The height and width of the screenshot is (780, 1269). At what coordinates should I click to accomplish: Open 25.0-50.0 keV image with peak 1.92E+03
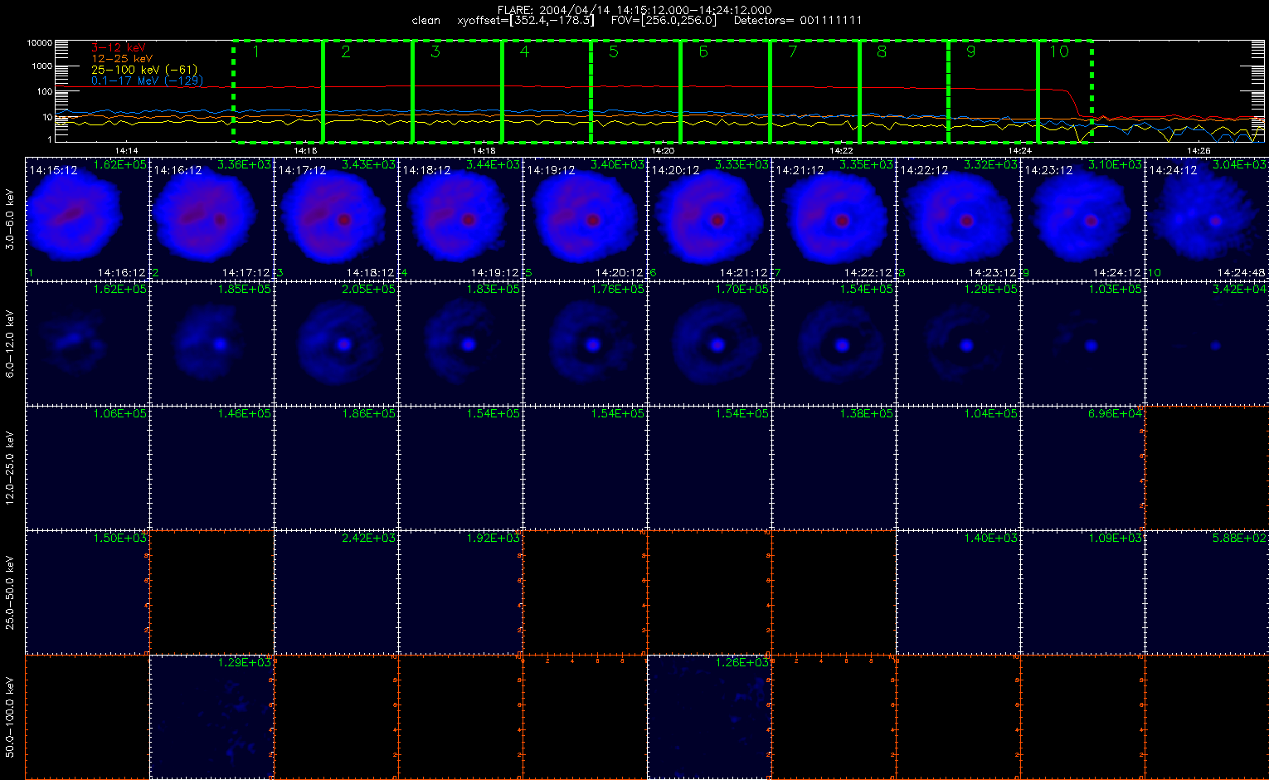tap(460, 592)
